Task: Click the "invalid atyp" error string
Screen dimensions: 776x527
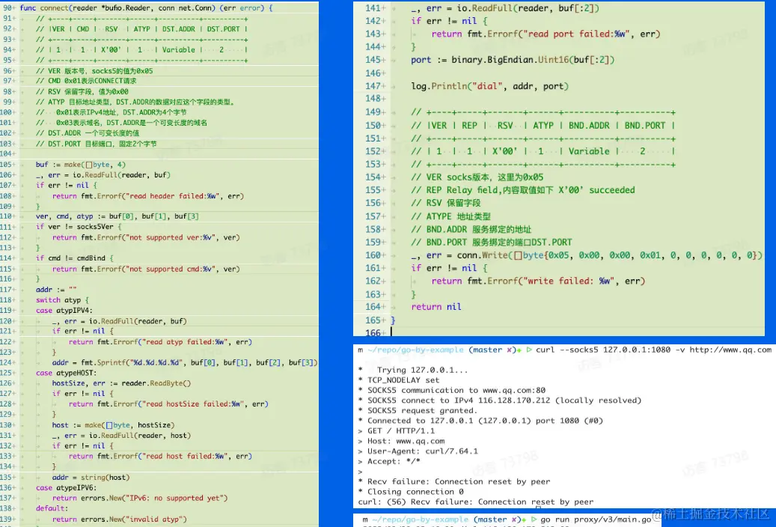Action: coord(153,519)
